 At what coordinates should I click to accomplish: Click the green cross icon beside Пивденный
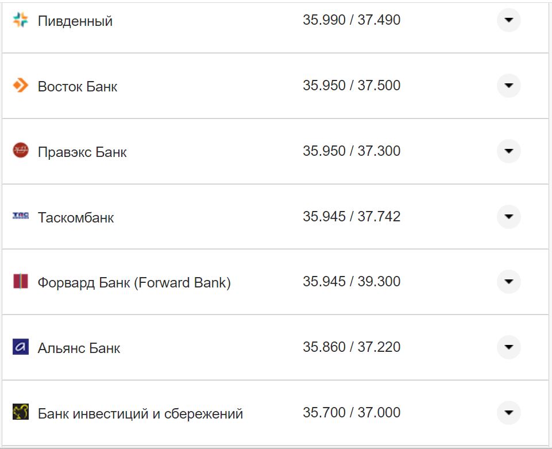[21, 19]
